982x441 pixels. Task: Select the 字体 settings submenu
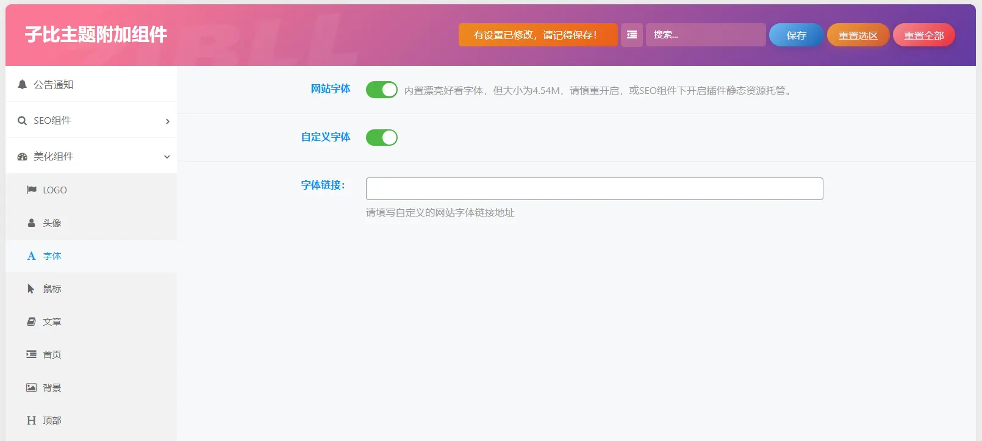(91, 256)
